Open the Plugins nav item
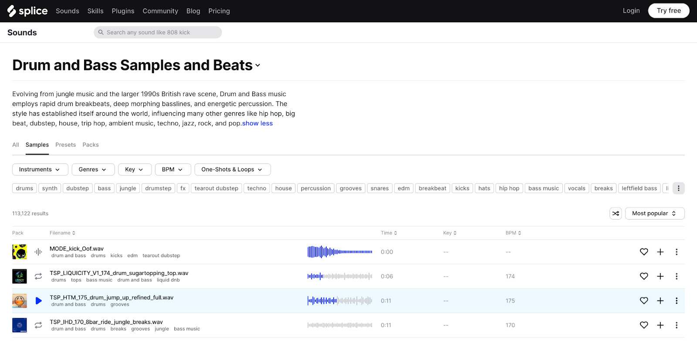 (123, 11)
